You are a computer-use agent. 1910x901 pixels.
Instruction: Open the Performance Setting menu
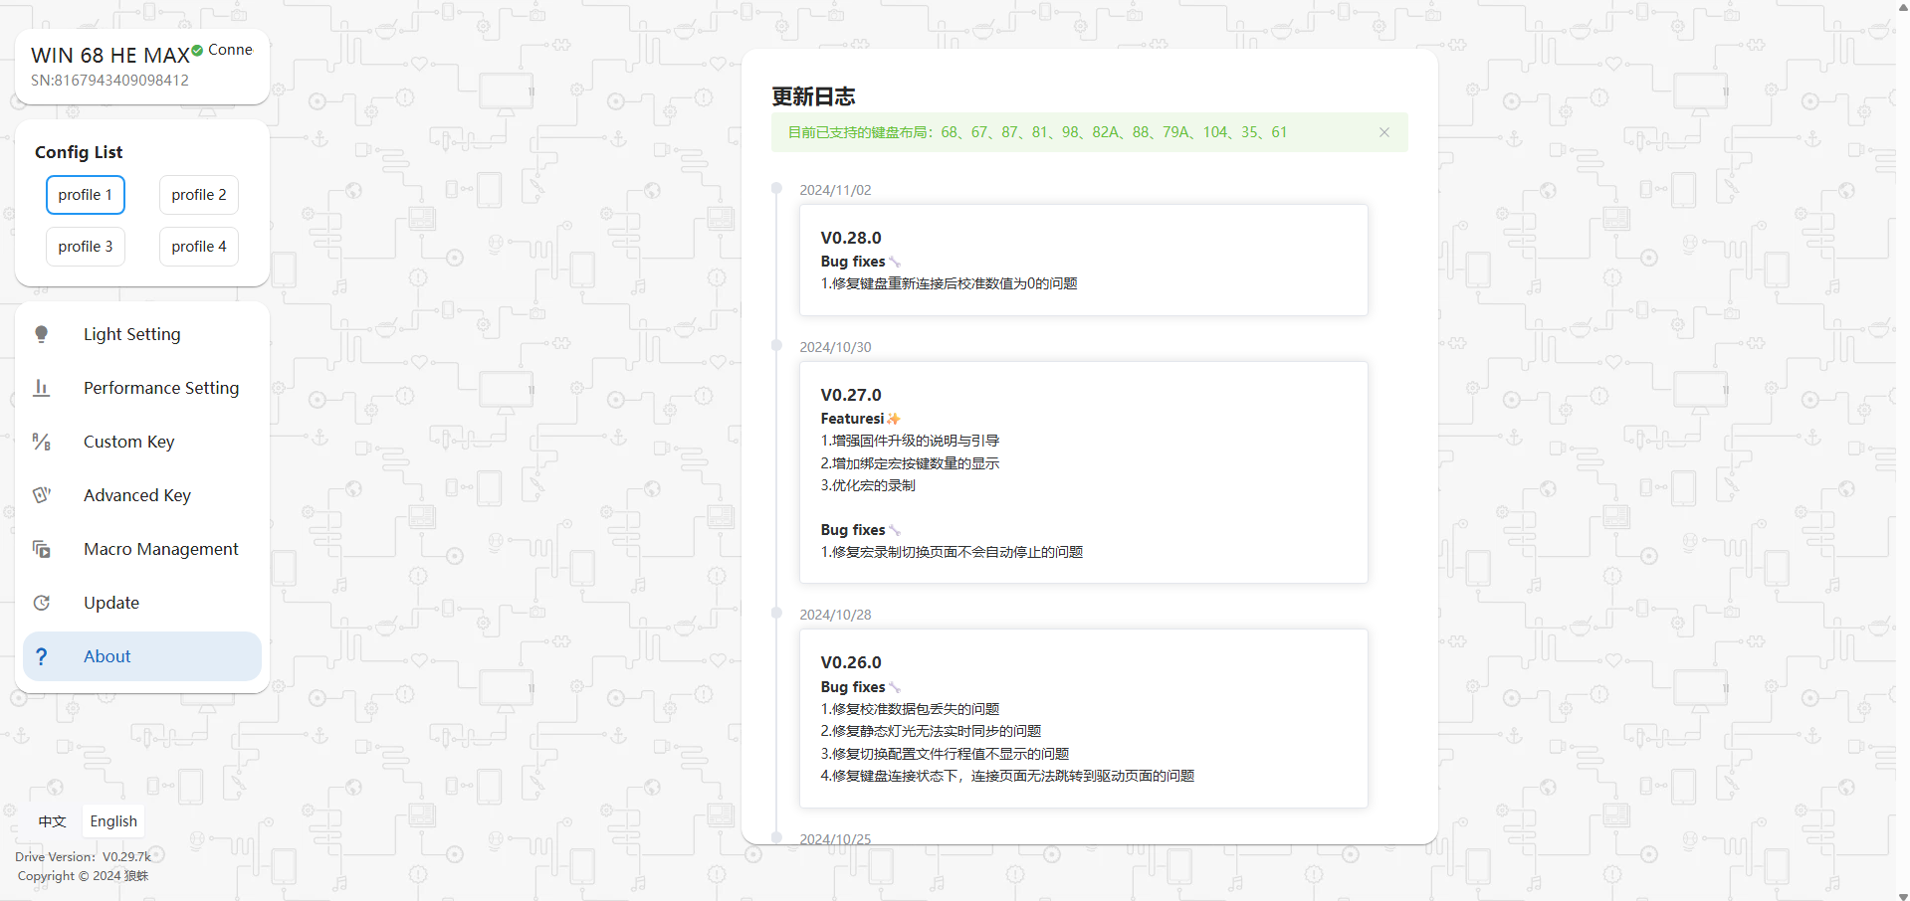click(161, 388)
